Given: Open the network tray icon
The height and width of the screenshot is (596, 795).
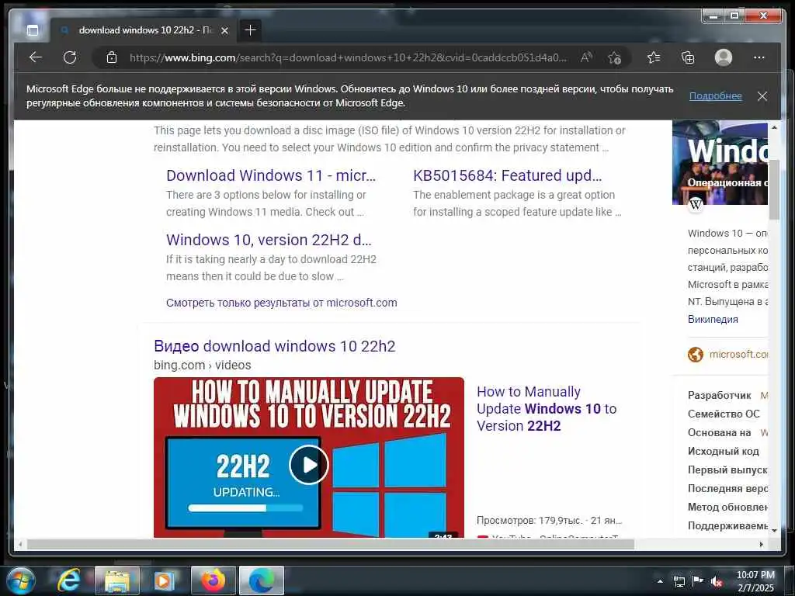Looking at the screenshot, I should [679, 581].
